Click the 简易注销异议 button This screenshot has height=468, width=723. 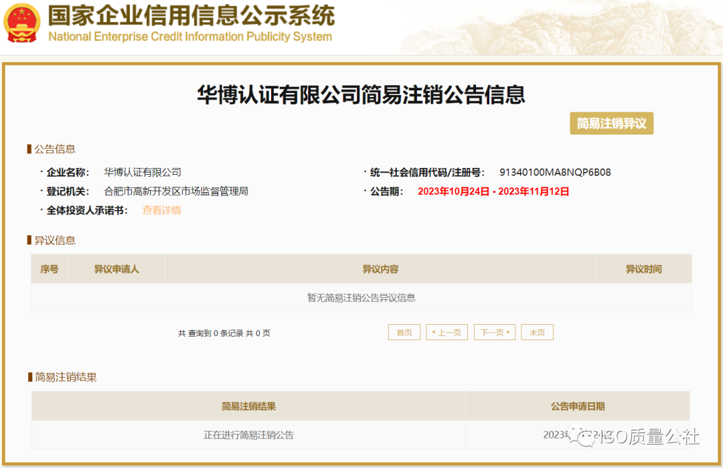tap(611, 124)
